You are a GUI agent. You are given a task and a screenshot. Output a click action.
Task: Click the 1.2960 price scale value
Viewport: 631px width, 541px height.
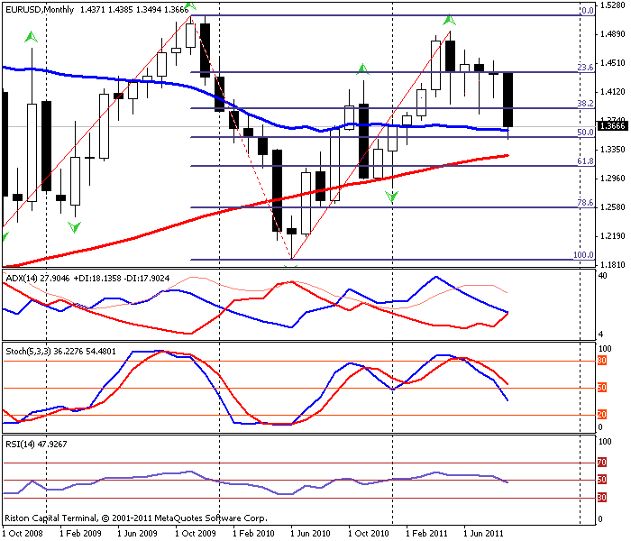coord(612,179)
